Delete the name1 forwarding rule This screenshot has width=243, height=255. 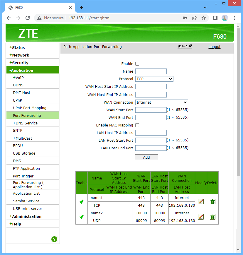pyautogui.click(x=212, y=201)
